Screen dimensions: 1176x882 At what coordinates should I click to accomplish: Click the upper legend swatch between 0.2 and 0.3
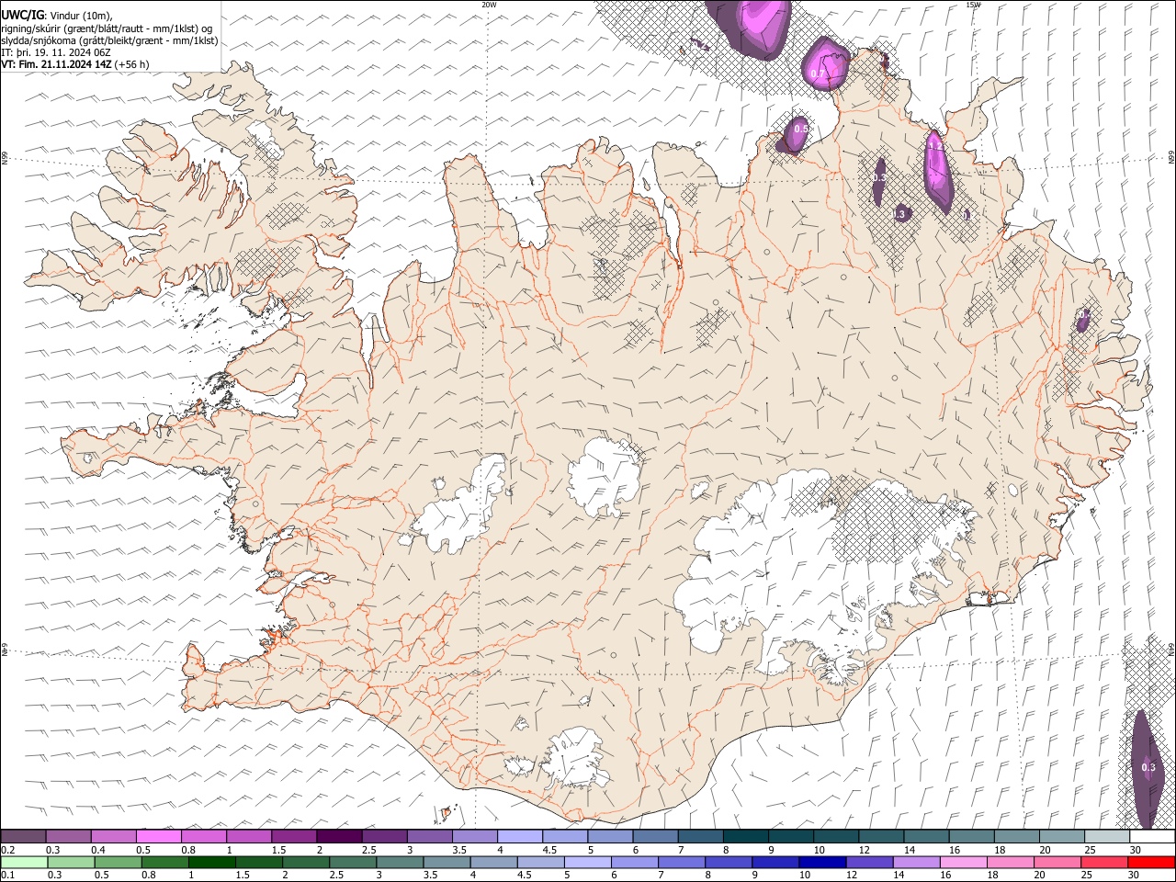(x=24, y=836)
